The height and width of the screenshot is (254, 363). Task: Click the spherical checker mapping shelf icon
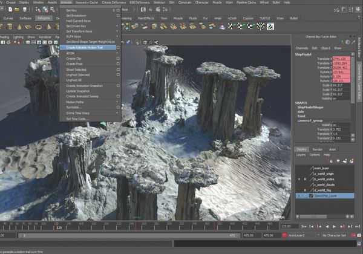261,27
